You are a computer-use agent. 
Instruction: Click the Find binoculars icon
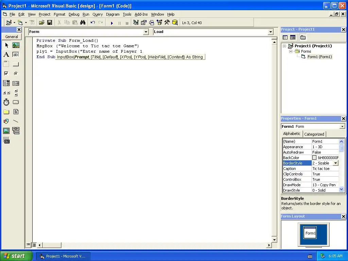83,23
